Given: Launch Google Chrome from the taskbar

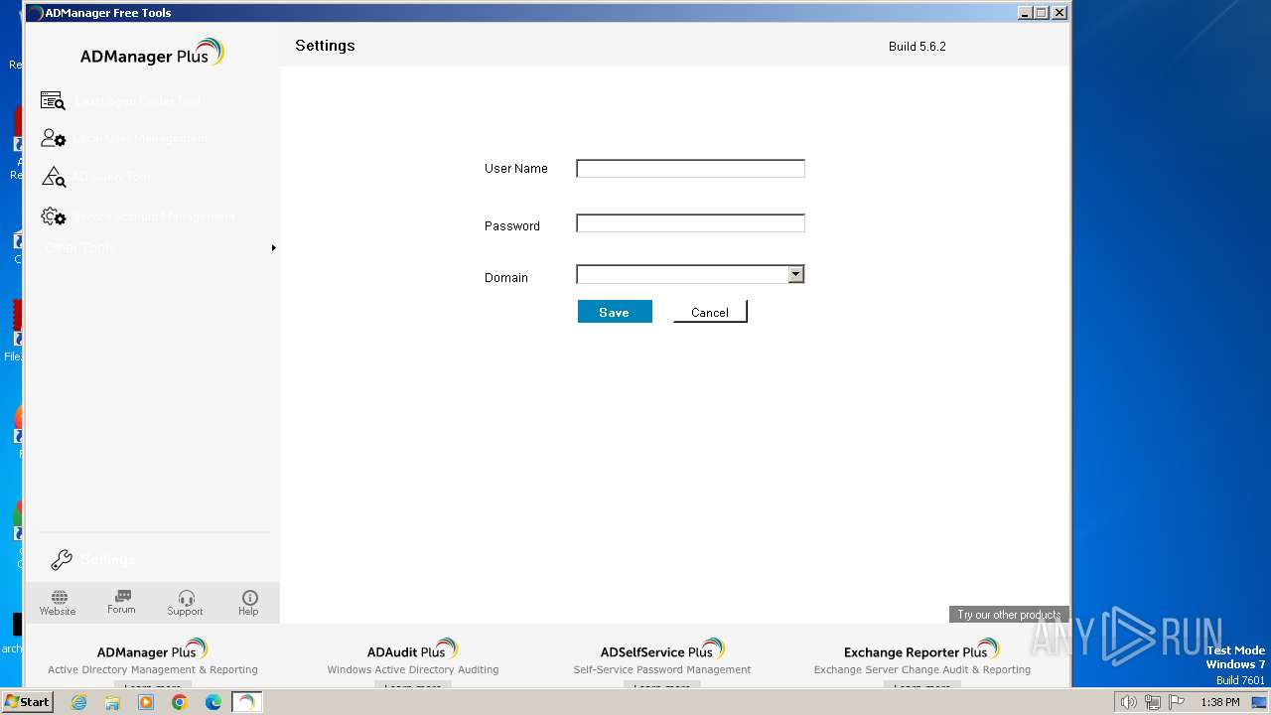Looking at the screenshot, I should pos(180,702).
